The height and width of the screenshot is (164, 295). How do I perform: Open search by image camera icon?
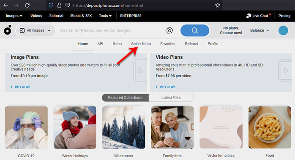click(x=169, y=30)
